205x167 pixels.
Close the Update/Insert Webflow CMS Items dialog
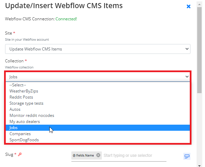tap(188, 6)
